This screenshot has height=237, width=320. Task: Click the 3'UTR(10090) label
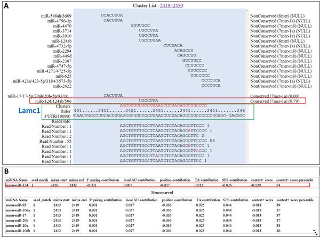58,116
